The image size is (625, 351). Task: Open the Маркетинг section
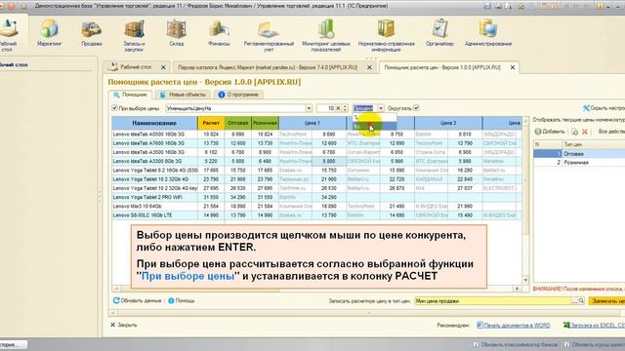tap(50, 33)
